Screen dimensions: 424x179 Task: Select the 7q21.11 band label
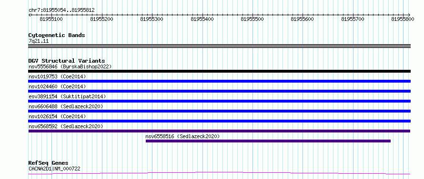[x=39, y=41]
